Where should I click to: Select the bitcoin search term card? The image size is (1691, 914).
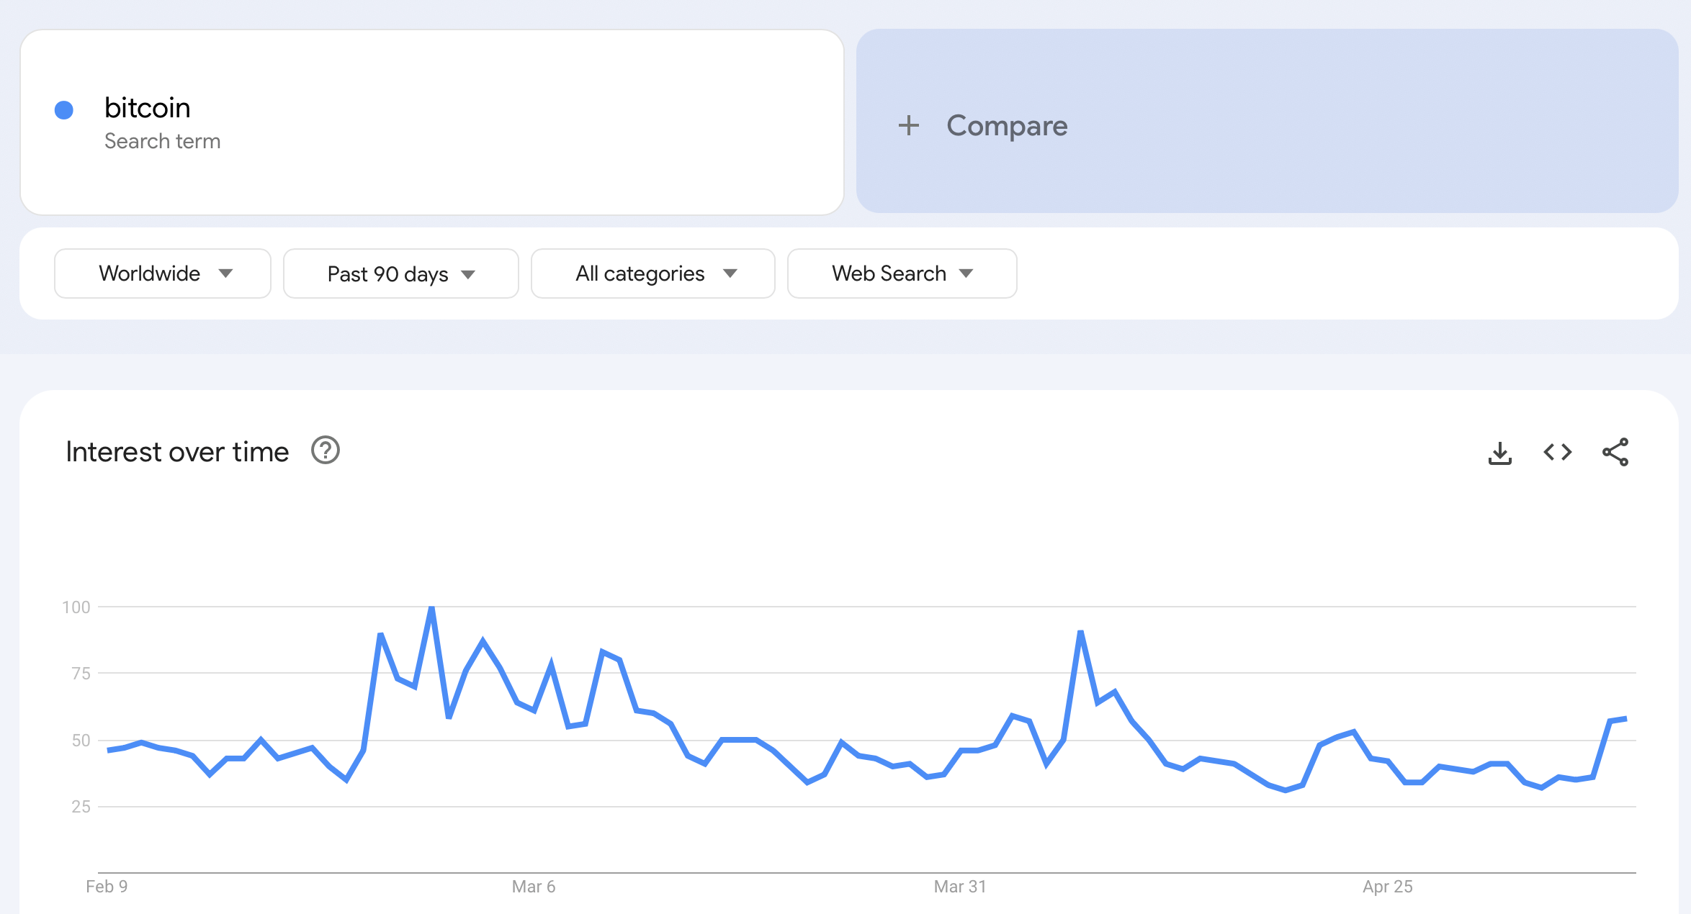pyautogui.click(x=432, y=122)
